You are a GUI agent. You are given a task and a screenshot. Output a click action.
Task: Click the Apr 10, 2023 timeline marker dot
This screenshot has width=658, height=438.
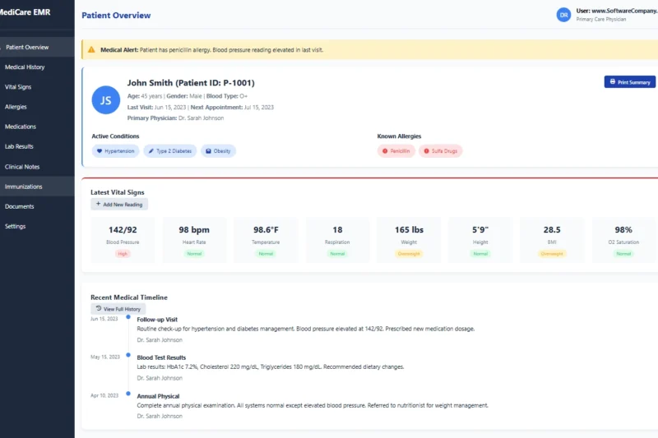click(x=128, y=394)
